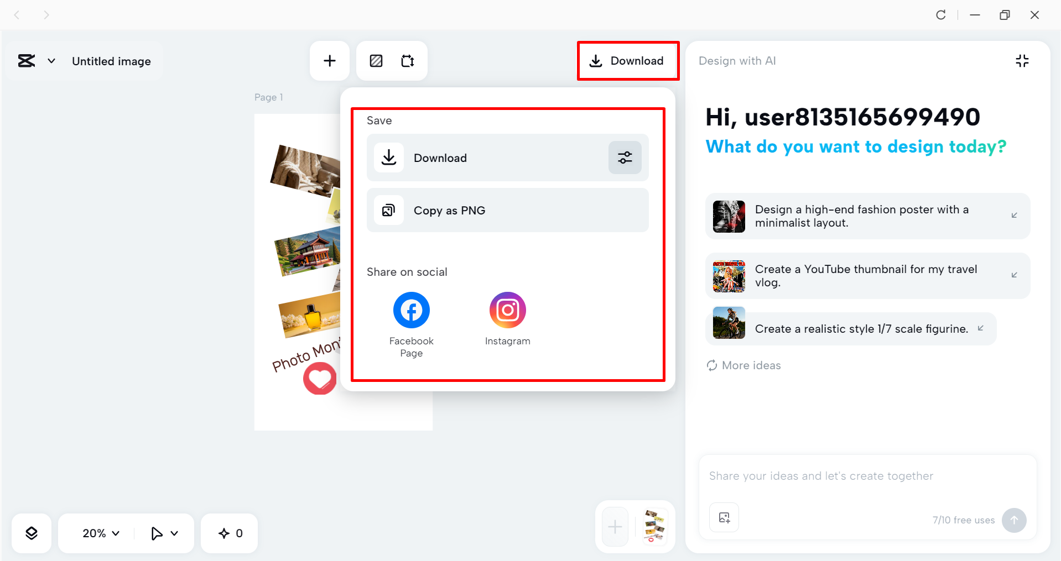
Task: Expand the pointer tool dropdown arrow
Action: tap(174, 533)
